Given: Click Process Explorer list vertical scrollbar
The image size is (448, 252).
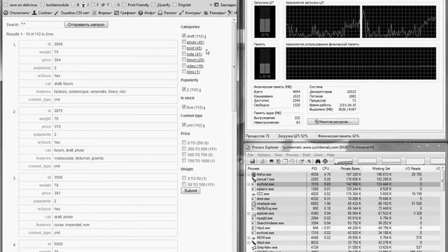Looking at the screenshot, I should (442, 181).
